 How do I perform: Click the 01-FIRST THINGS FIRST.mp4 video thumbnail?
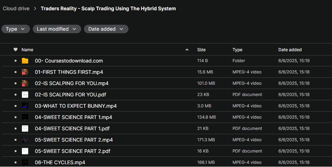click(x=25, y=72)
